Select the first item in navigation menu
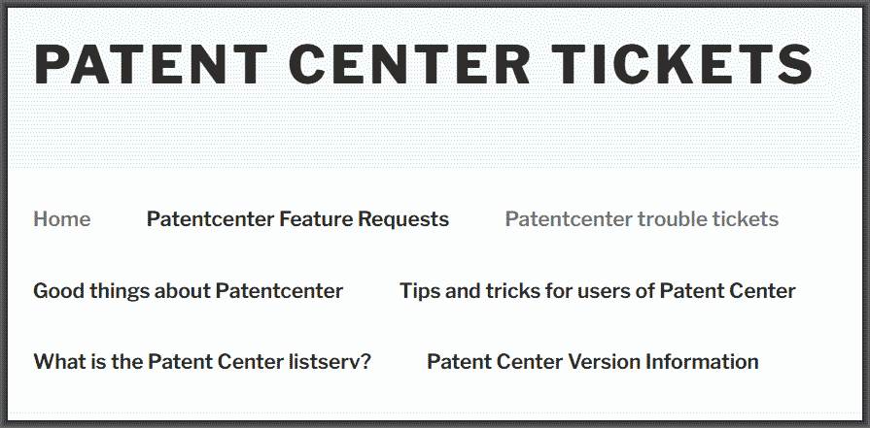This screenshot has width=870, height=428. click(x=61, y=219)
